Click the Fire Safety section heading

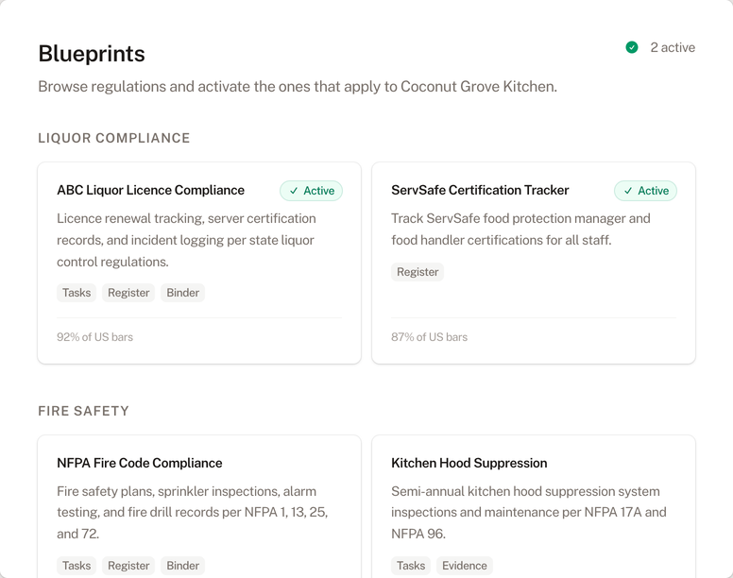click(83, 411)
